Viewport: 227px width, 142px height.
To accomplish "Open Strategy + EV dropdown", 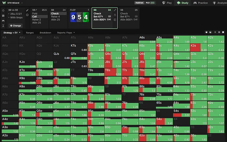I will [x=12, y=32].
